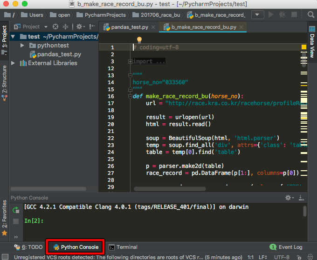Viewport: 317px width, 260px height.
Task: Close the b_make_race_record_bu.py tab
Action: [241, 27]
